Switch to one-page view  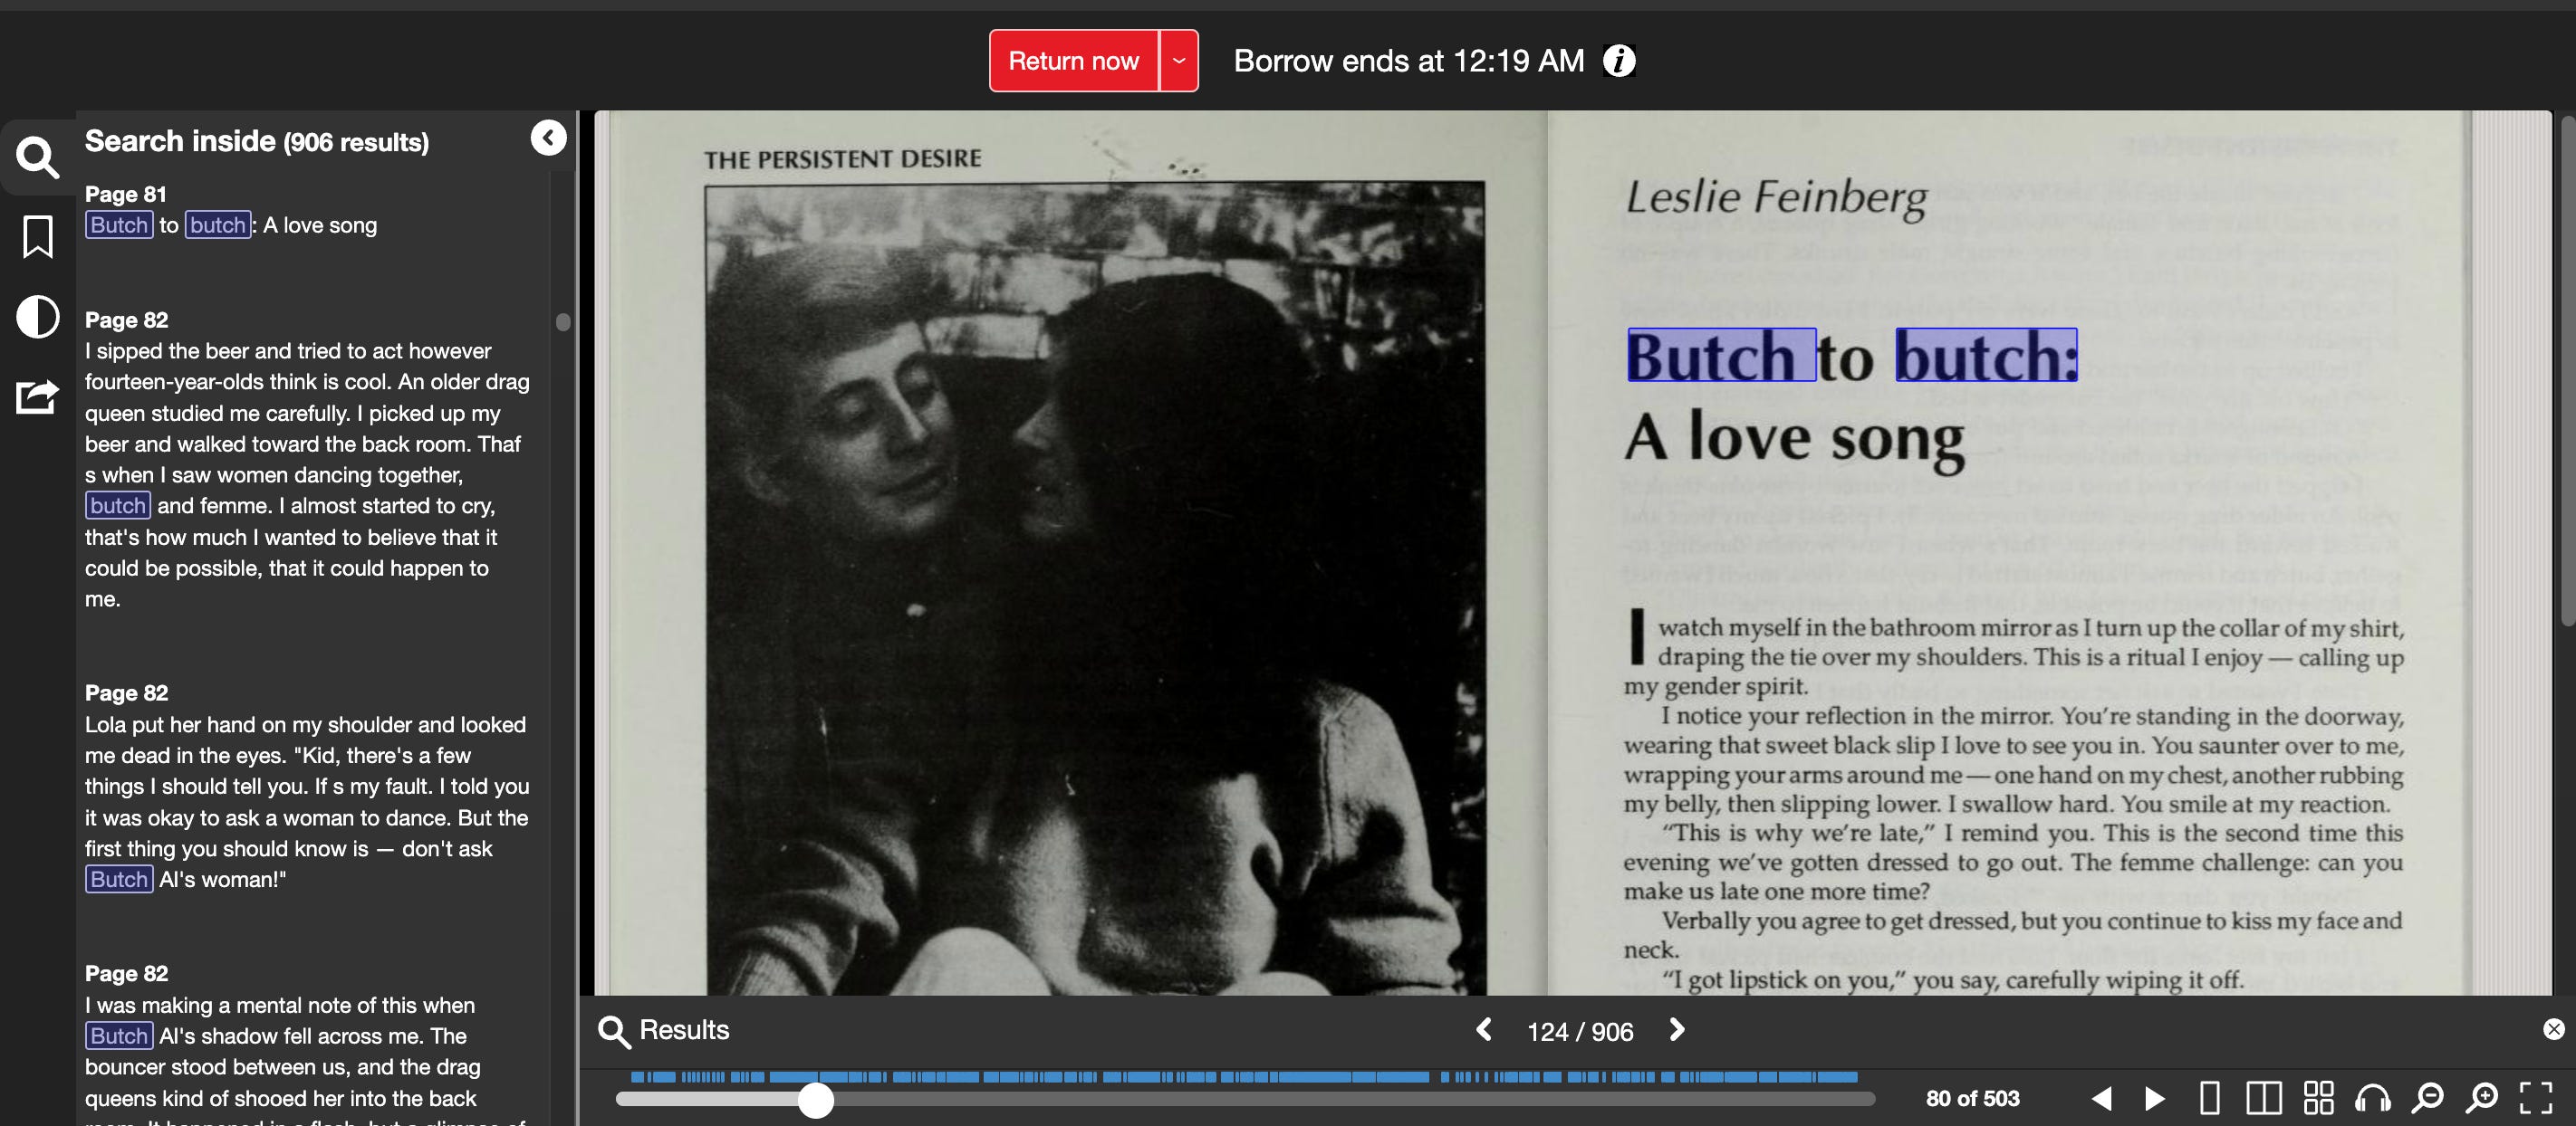[x=2210, y=1098]
